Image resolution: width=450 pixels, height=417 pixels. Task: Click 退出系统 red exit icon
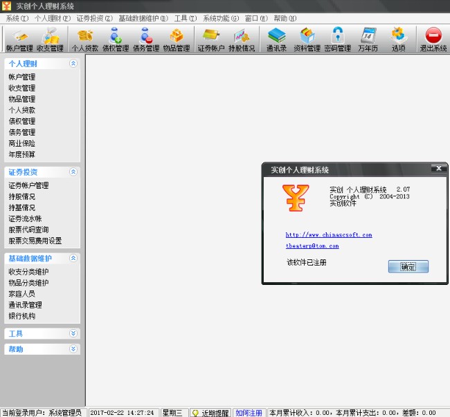[x=433, y=39]
